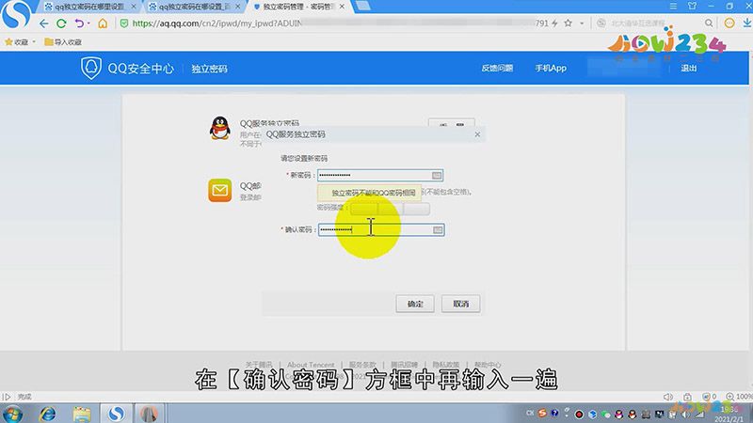
Task: Click the skin shirt icon in title bar
Action: pos(692,7)
